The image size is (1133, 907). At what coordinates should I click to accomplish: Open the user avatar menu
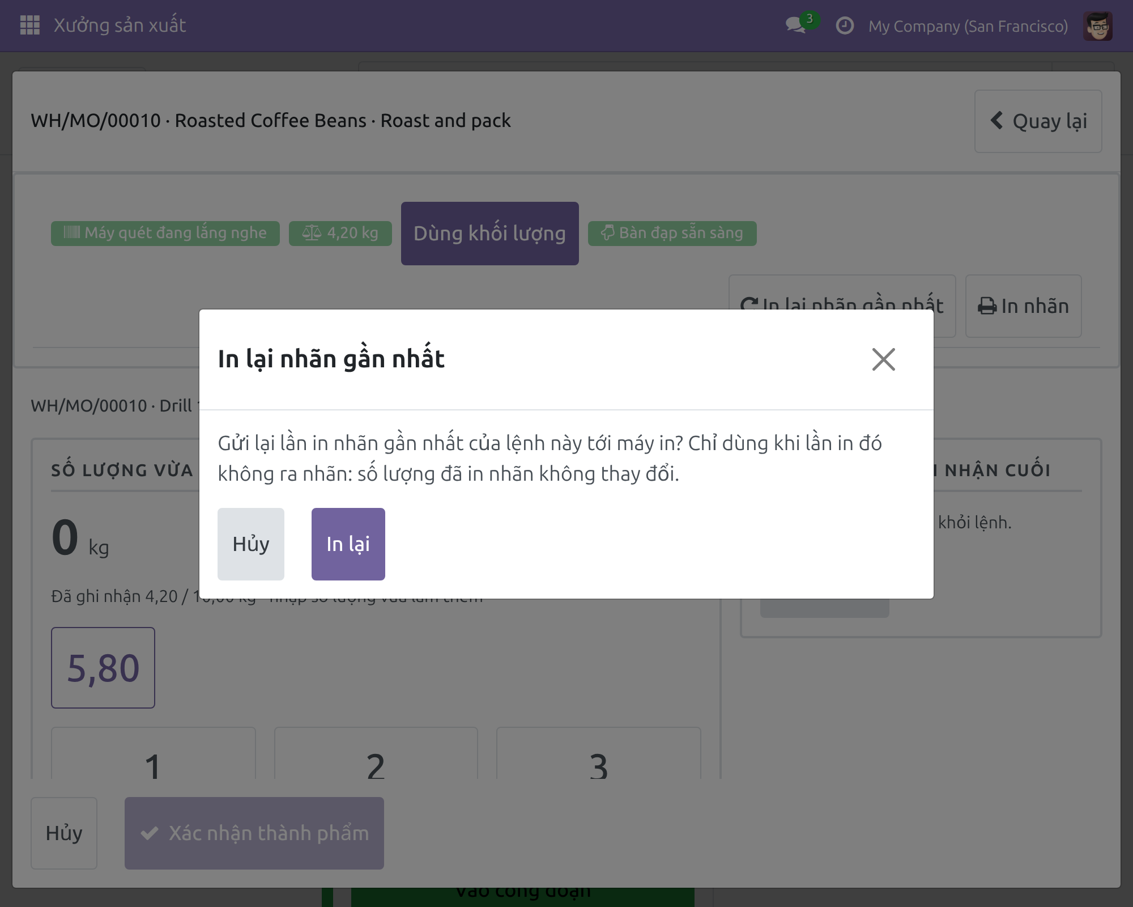(1097, 26)
